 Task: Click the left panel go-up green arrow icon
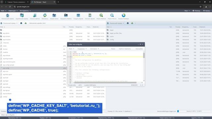tap(26, 23)
